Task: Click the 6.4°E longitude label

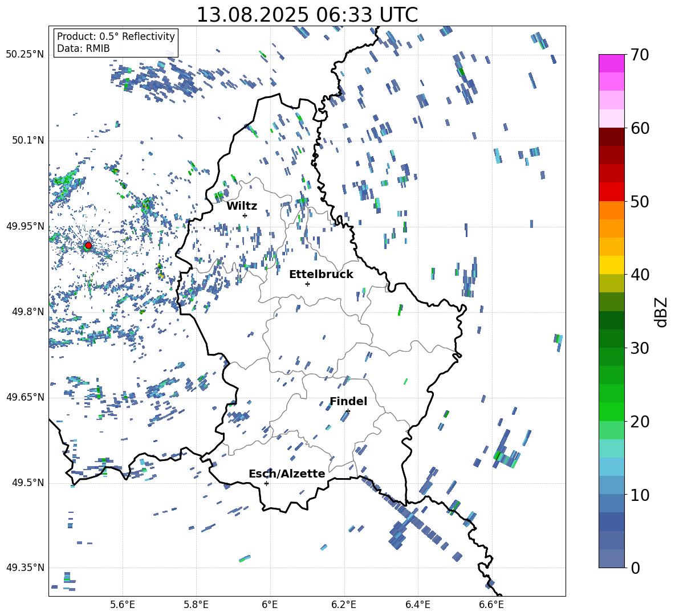Action: pyautogui.click(x=417, y=605)
